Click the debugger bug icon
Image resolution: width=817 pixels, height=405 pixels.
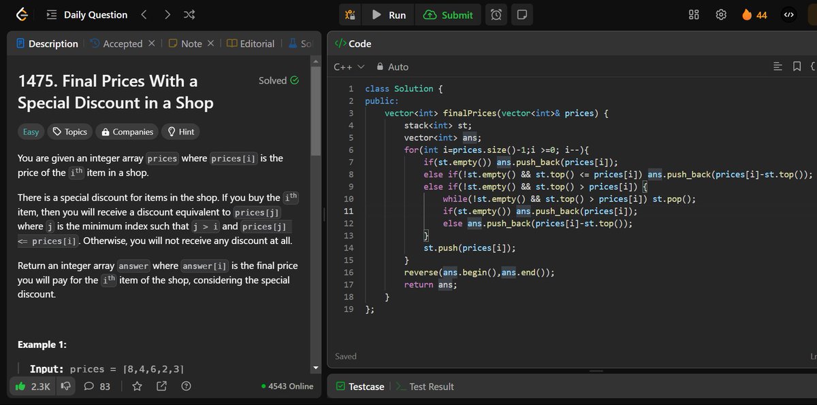tap(349, 14)
